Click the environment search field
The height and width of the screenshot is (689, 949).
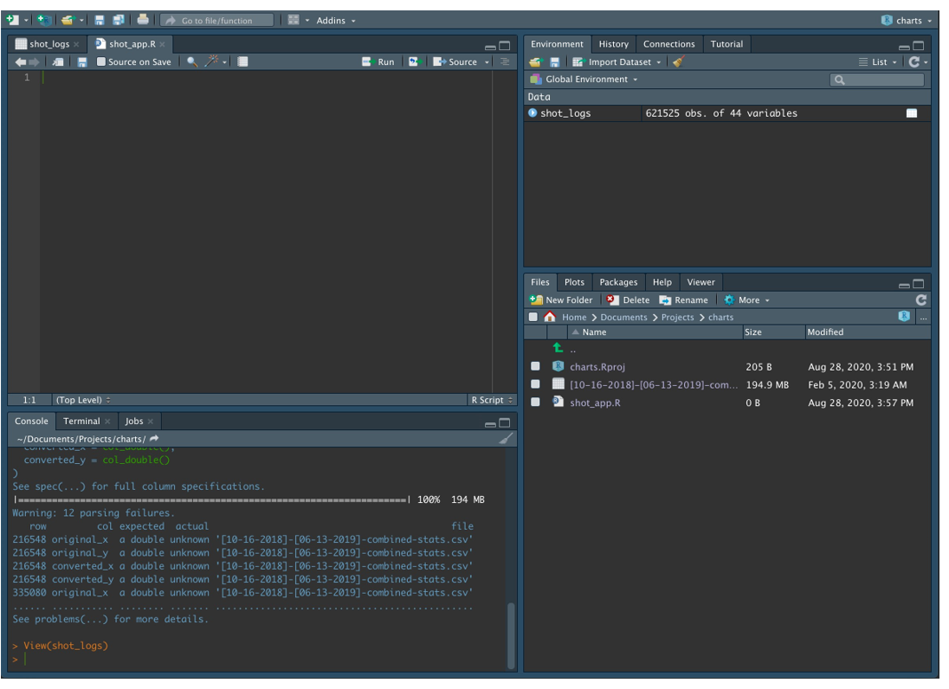coord(881,80)
